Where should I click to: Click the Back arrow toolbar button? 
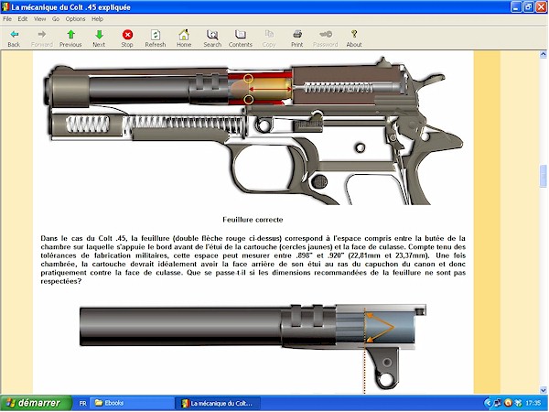14,38
